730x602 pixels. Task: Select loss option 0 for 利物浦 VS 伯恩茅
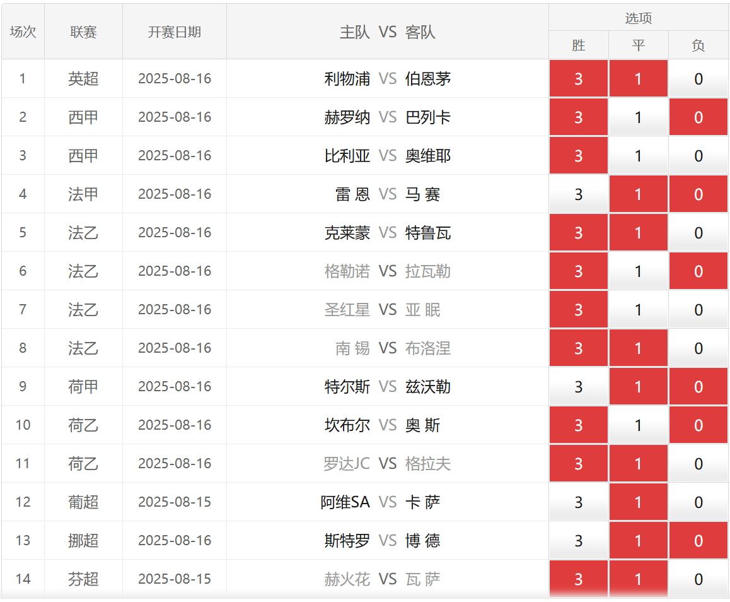click(x=698, y=78)
